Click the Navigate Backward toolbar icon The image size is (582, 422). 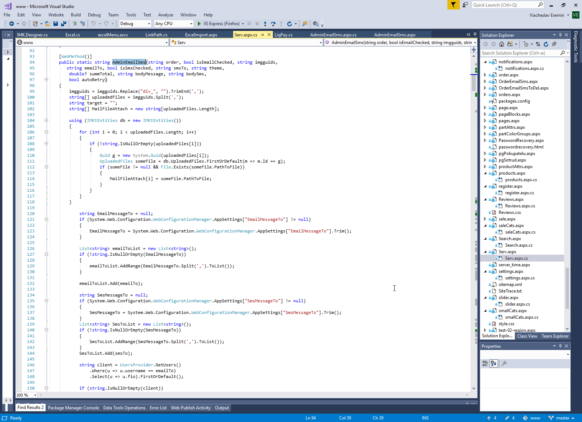[12, 24]
